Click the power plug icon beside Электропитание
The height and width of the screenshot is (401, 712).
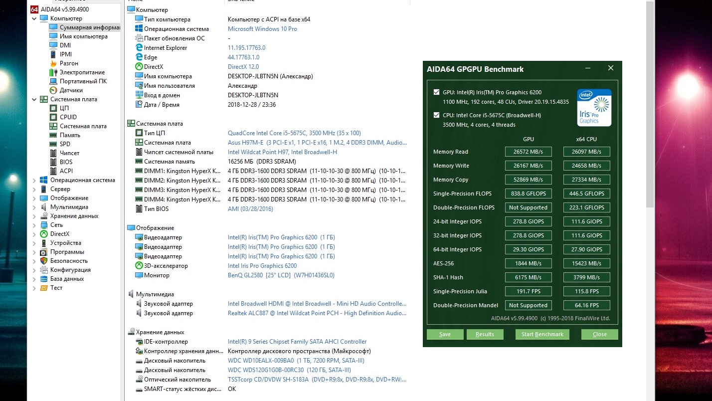tap(53, 72)
